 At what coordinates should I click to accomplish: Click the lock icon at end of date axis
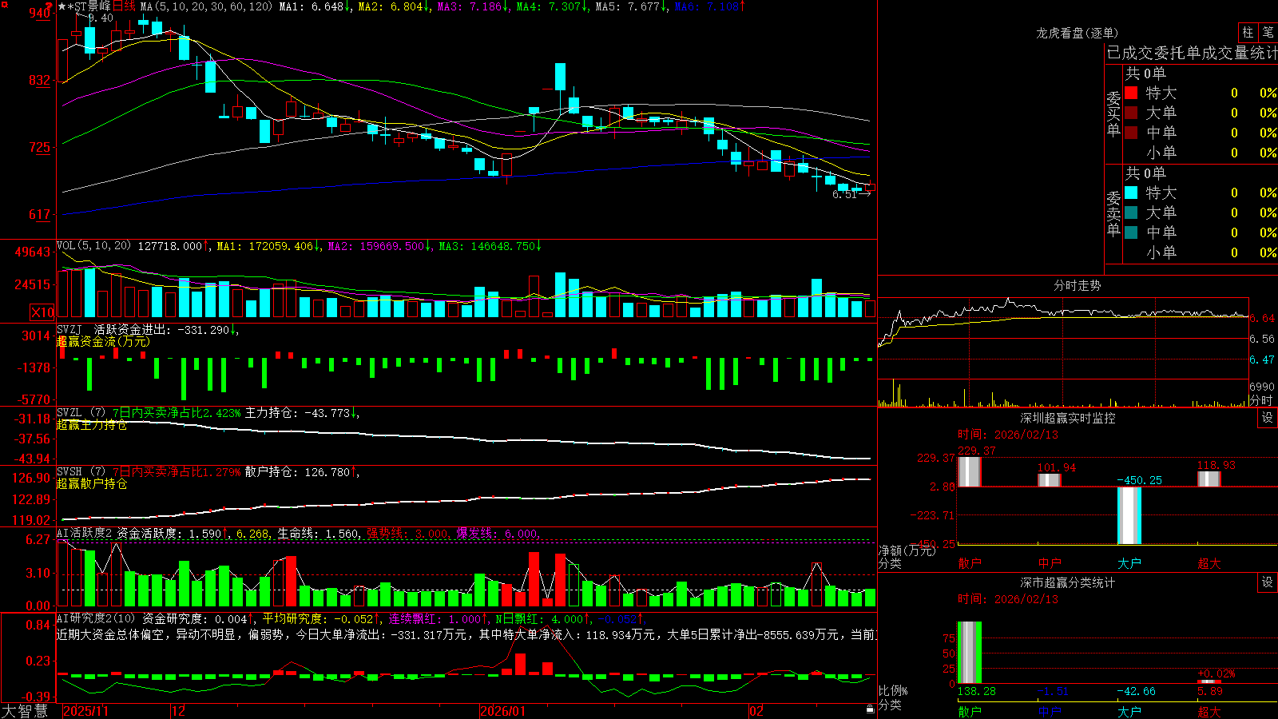pos(871,709)
